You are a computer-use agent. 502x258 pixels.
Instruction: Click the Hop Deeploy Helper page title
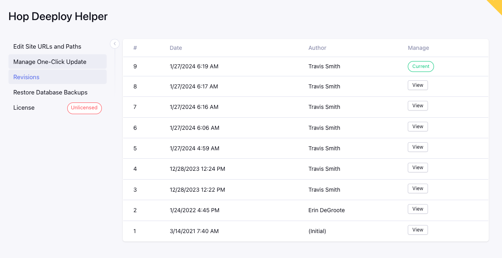(x=58, y=16)
